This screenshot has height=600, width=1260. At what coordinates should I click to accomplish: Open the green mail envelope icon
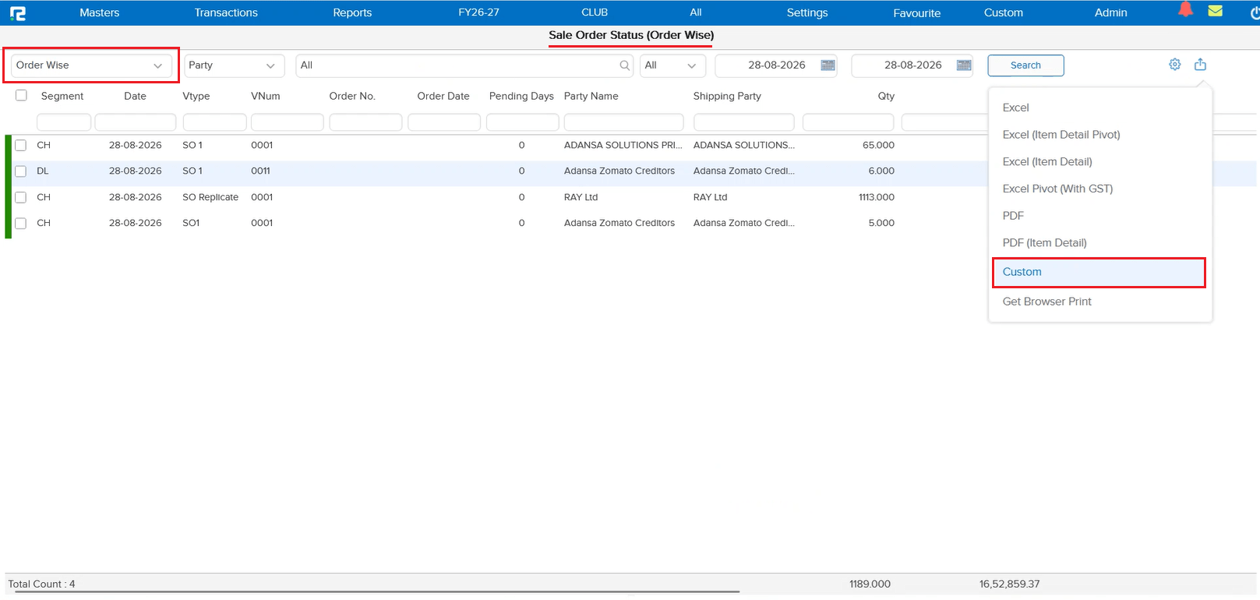(1215, 11)
